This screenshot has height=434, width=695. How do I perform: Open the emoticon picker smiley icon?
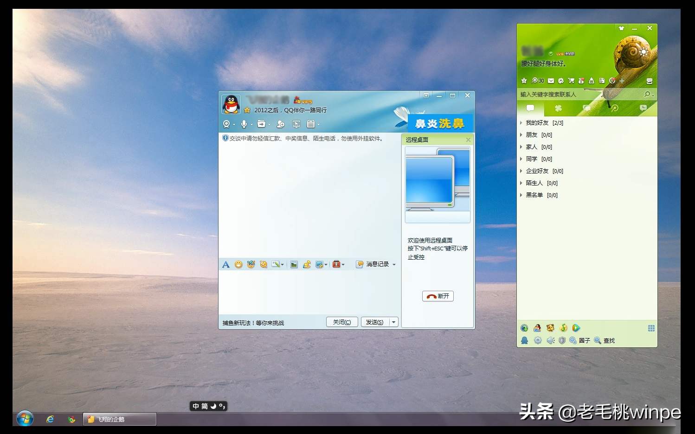click(238, 264)
